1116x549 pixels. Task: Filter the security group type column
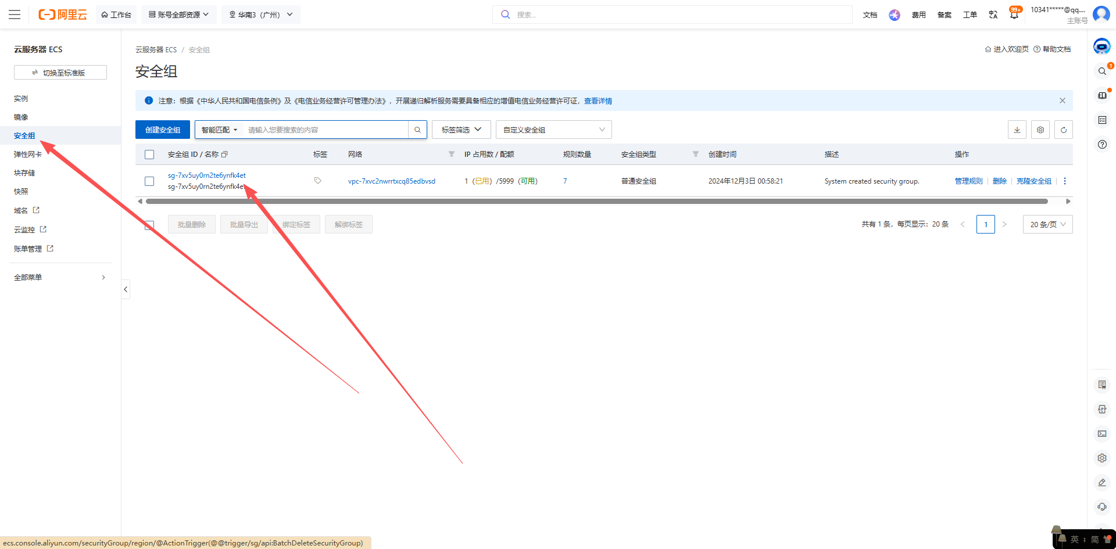[696, 154]
